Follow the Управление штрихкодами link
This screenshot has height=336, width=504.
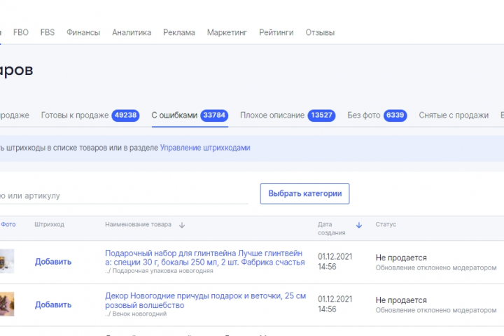tap(204, 148)
